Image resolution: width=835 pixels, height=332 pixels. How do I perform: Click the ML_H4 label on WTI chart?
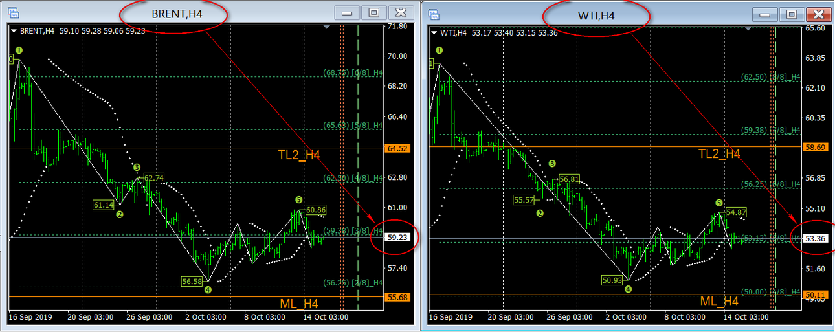720,302
